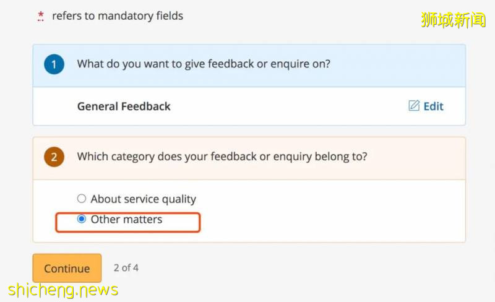Select the Other matters radio button

[82, 219]
